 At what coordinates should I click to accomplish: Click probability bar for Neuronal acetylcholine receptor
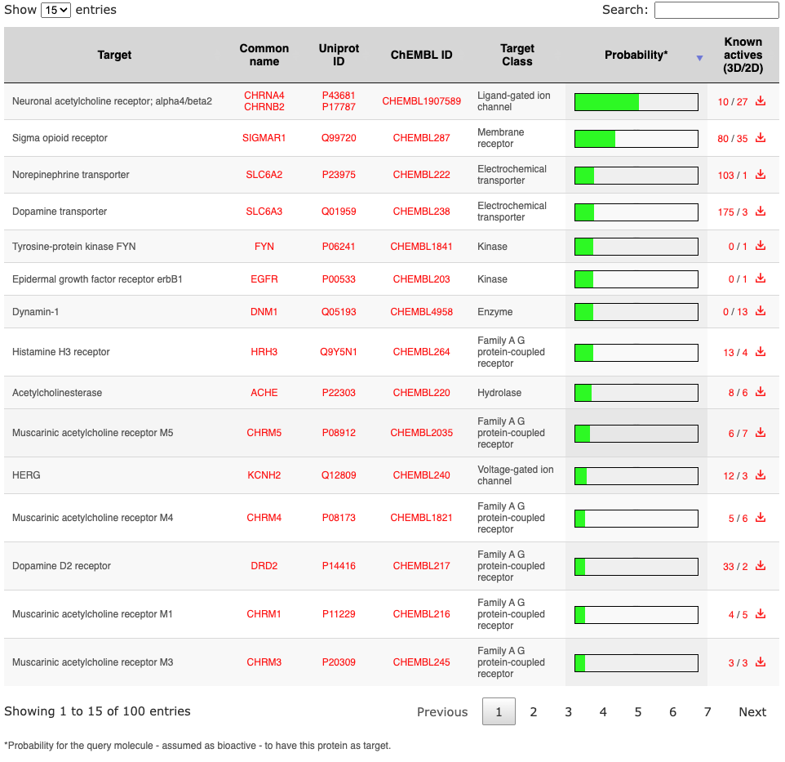point(636,102)
